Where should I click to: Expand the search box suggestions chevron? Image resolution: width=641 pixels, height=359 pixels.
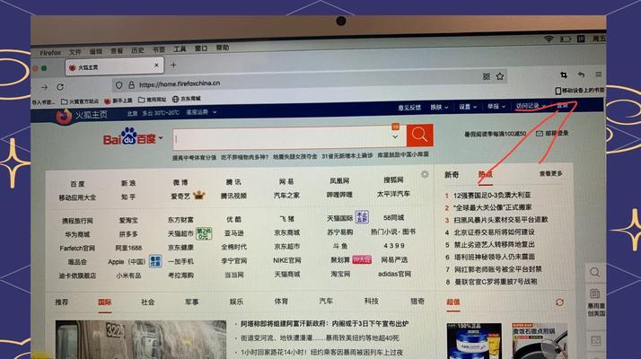(x=395, y=137)
